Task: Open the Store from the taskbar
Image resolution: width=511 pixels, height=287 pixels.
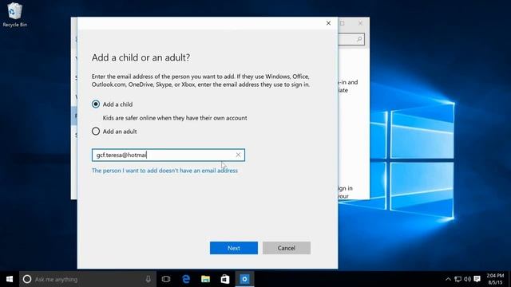Action: (x=225, y=279)
